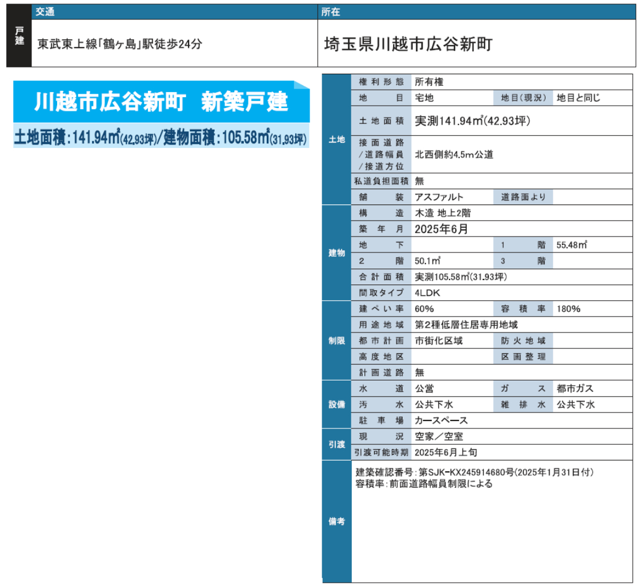Click the 接面道路/道路幅員/接道方位 label
This screenshot has height=585, width=642.
pyautogui.click(x=381, y=154)
